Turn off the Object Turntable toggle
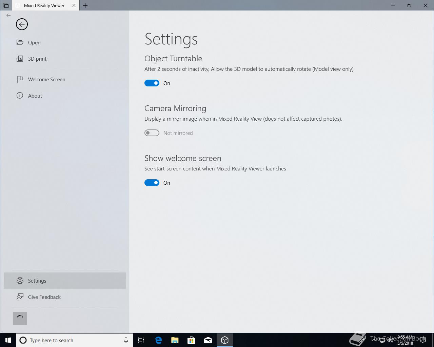Screen dimensions: 434x347 tap(152, 83)
